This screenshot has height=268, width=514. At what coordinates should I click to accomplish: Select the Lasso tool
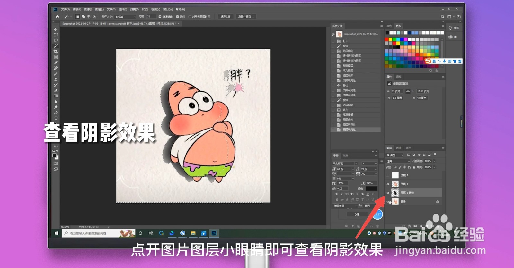pos(56,40)
